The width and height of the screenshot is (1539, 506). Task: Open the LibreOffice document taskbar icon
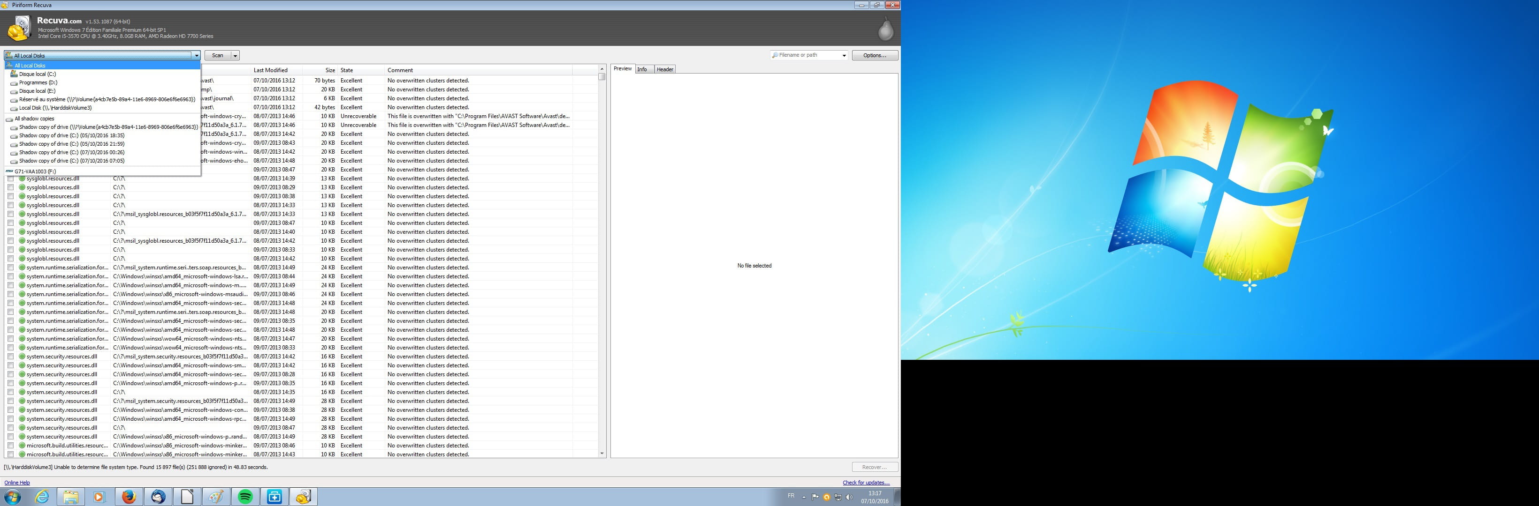[x=187, y=497]
